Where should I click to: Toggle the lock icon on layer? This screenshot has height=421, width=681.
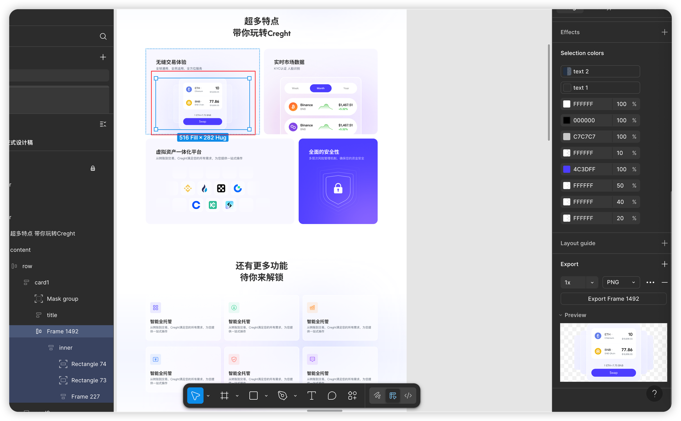pyautogui.click(x=93, y=168)
